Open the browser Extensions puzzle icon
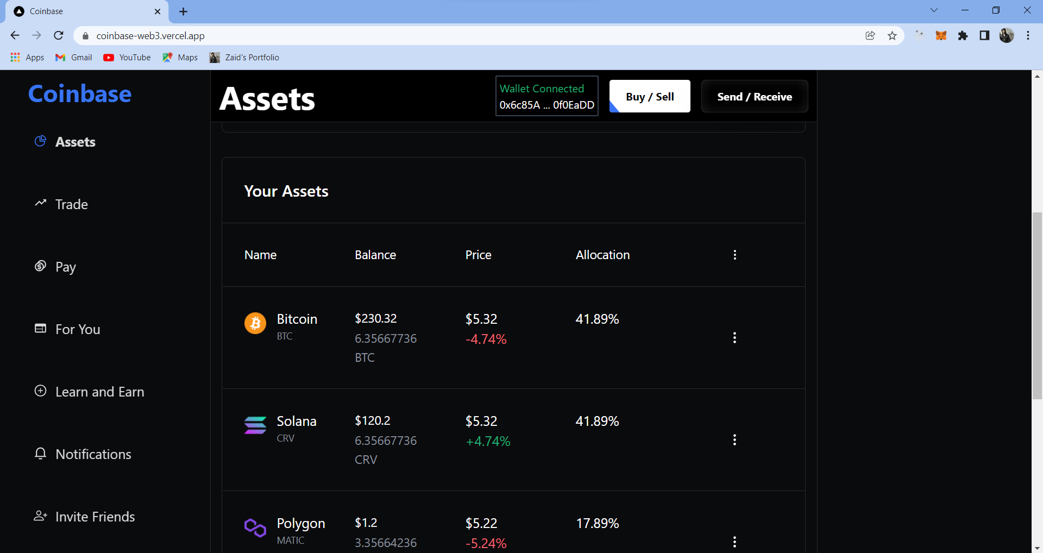 click(x=963, y=36)
